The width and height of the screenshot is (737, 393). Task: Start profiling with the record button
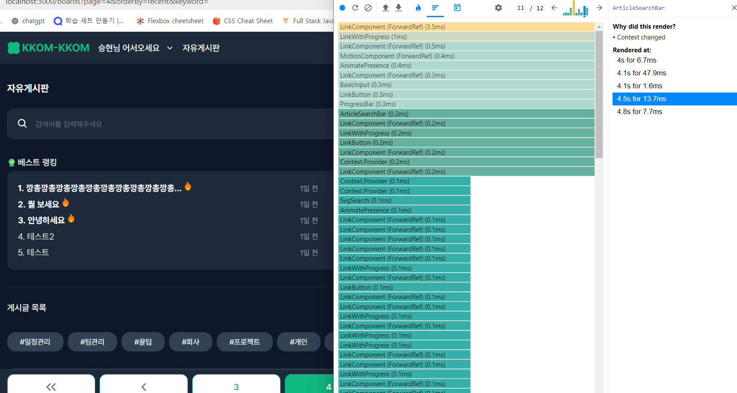[x=342, y=8]
